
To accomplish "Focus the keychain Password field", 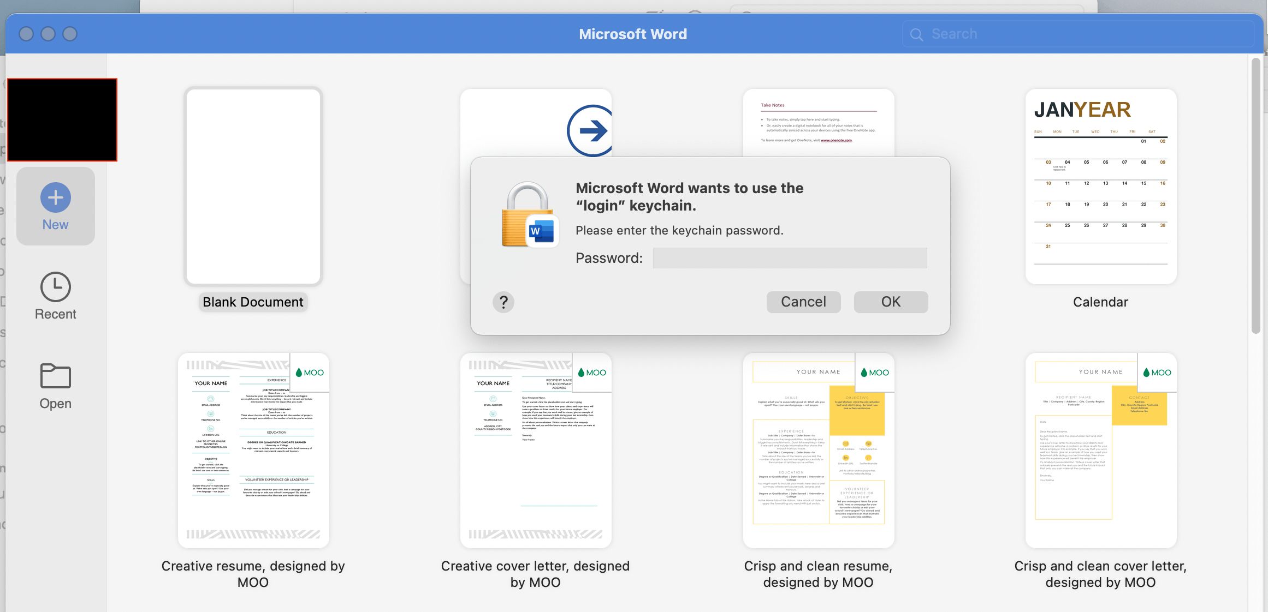I will click(x=789, y=257).
